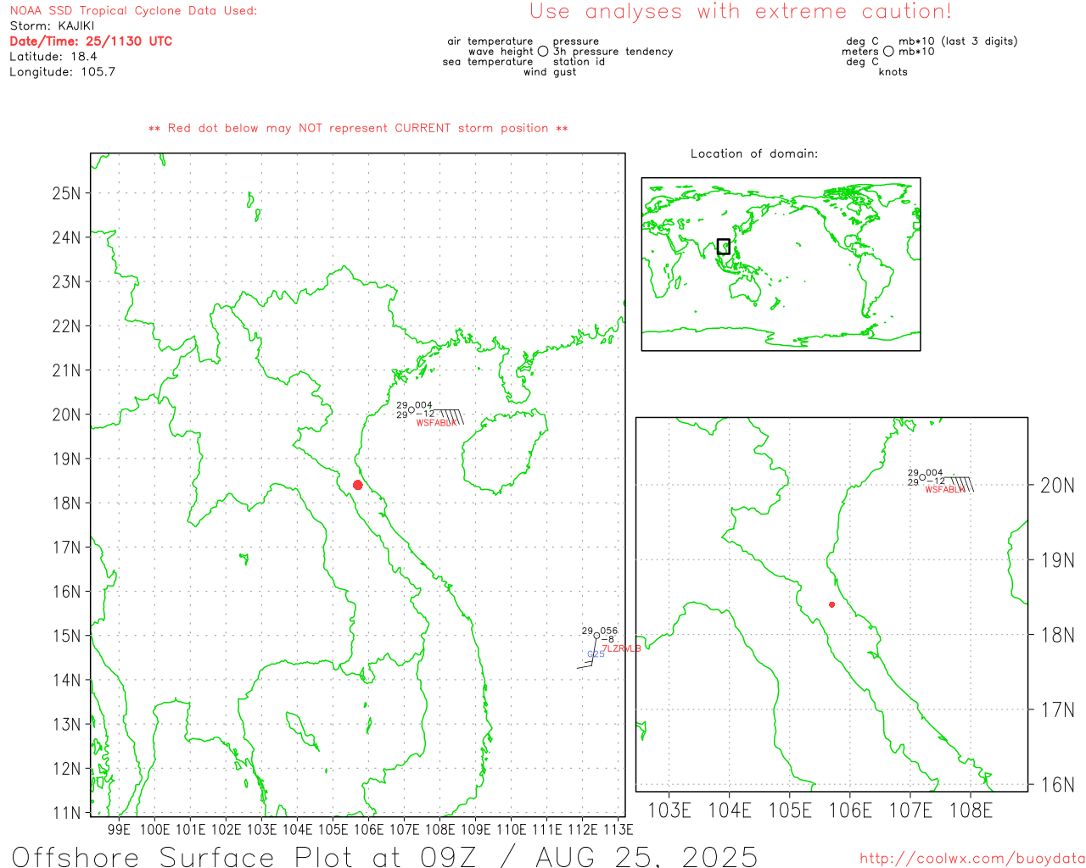
Task: Click the 'wind gust' legend label
Action: click(x=550, y=72)
